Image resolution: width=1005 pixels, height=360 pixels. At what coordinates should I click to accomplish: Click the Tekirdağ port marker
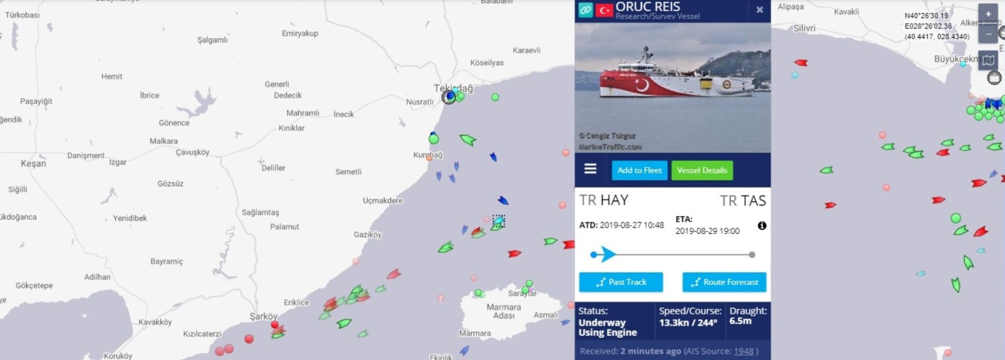449,97
